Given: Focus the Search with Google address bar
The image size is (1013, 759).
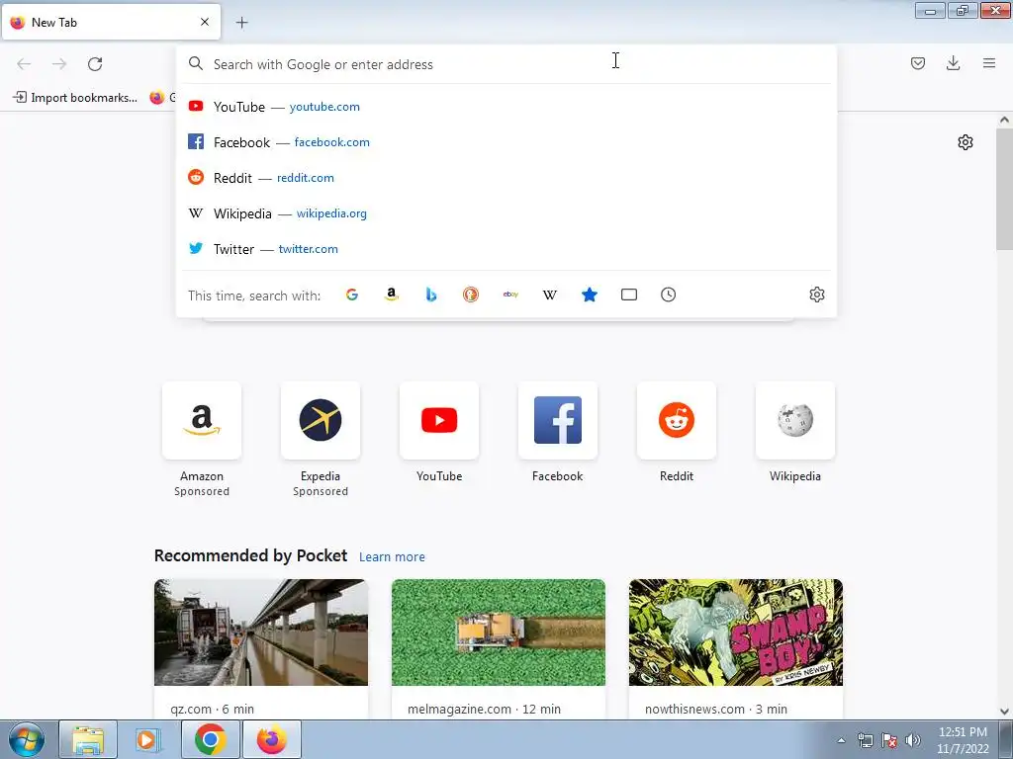Looking at the screenshot, I should pyautogui.click(x=506, y=64).
